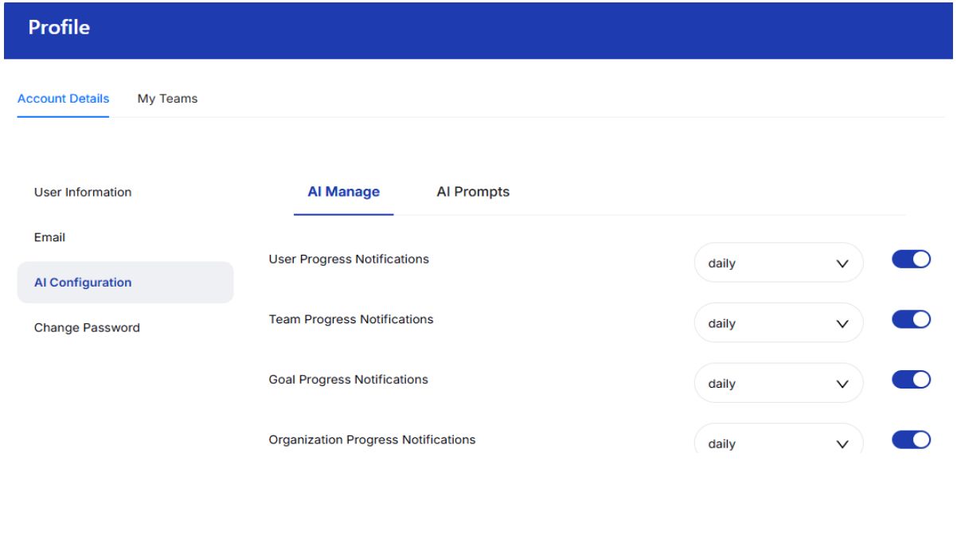Go to the Change Password section

pos(87,327)
